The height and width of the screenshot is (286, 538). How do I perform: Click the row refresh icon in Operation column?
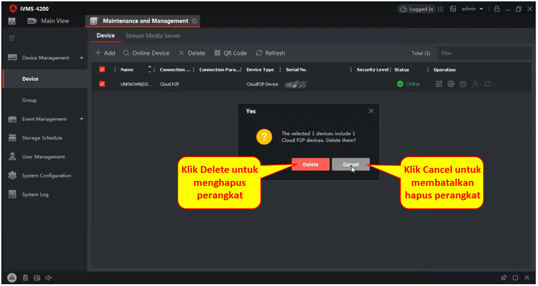tap(488, 84)
